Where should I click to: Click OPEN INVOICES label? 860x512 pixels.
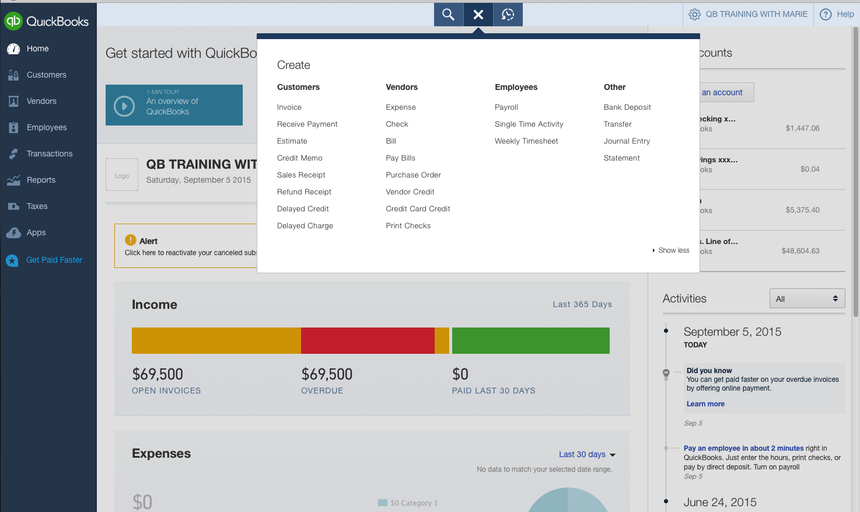pyautogui.click(x=166, y=391)
